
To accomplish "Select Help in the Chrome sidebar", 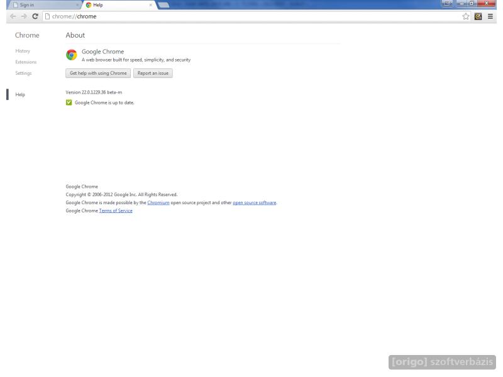I will coord(20,95).
